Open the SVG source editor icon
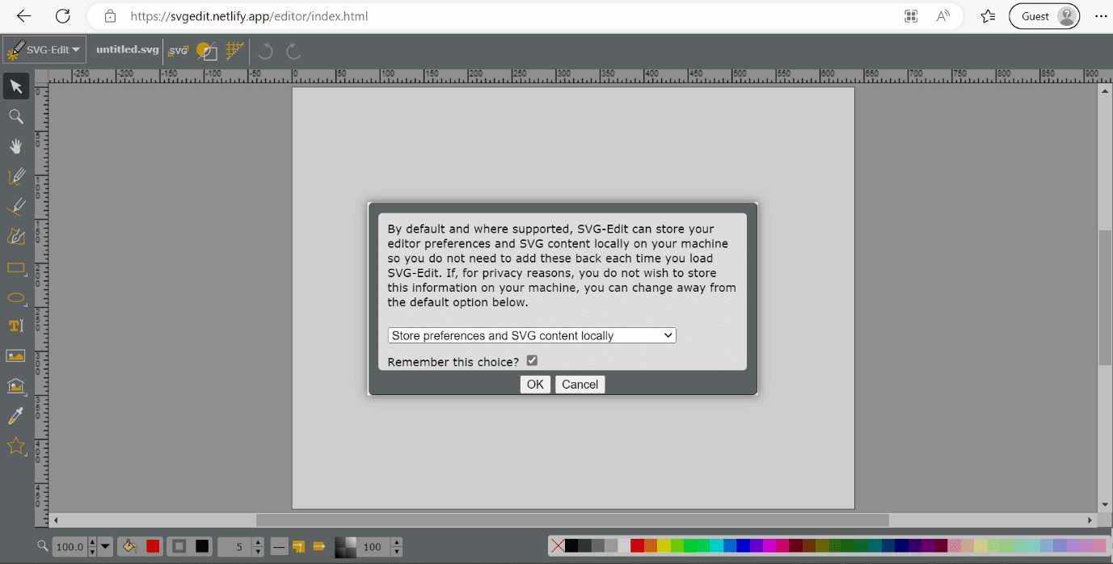Viewport: 1113px width, 564px height. (178, 50)
